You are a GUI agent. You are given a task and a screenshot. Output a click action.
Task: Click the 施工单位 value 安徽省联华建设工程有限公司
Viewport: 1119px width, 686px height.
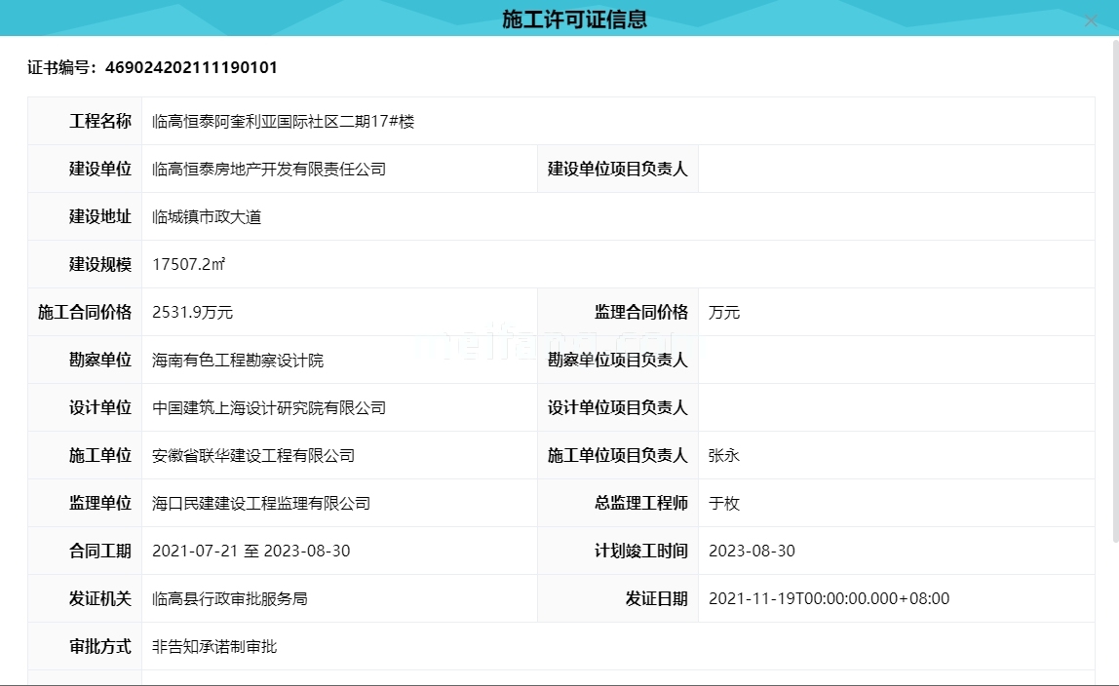click(253, 455)
